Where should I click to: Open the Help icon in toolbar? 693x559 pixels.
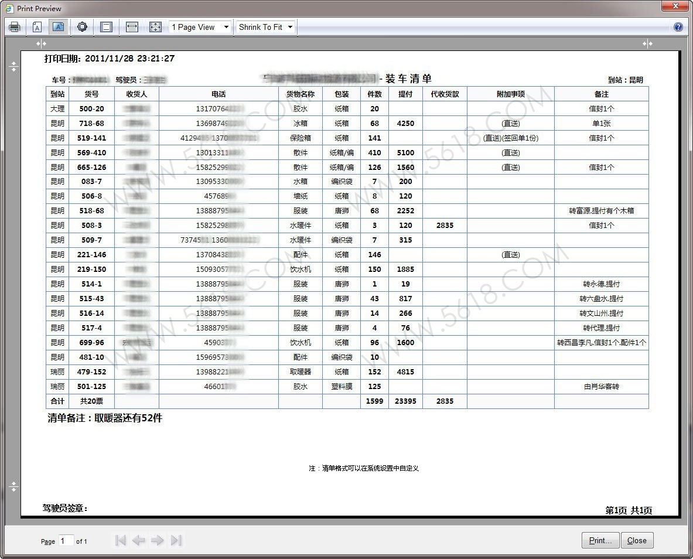678,27
